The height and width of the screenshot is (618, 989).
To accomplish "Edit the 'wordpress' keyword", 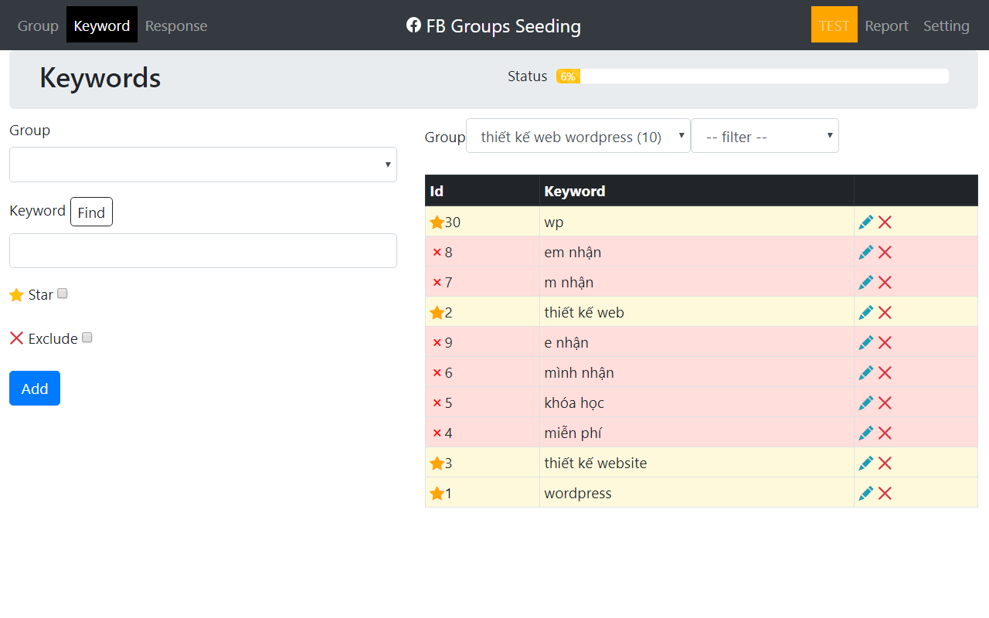I will [866, 493].
